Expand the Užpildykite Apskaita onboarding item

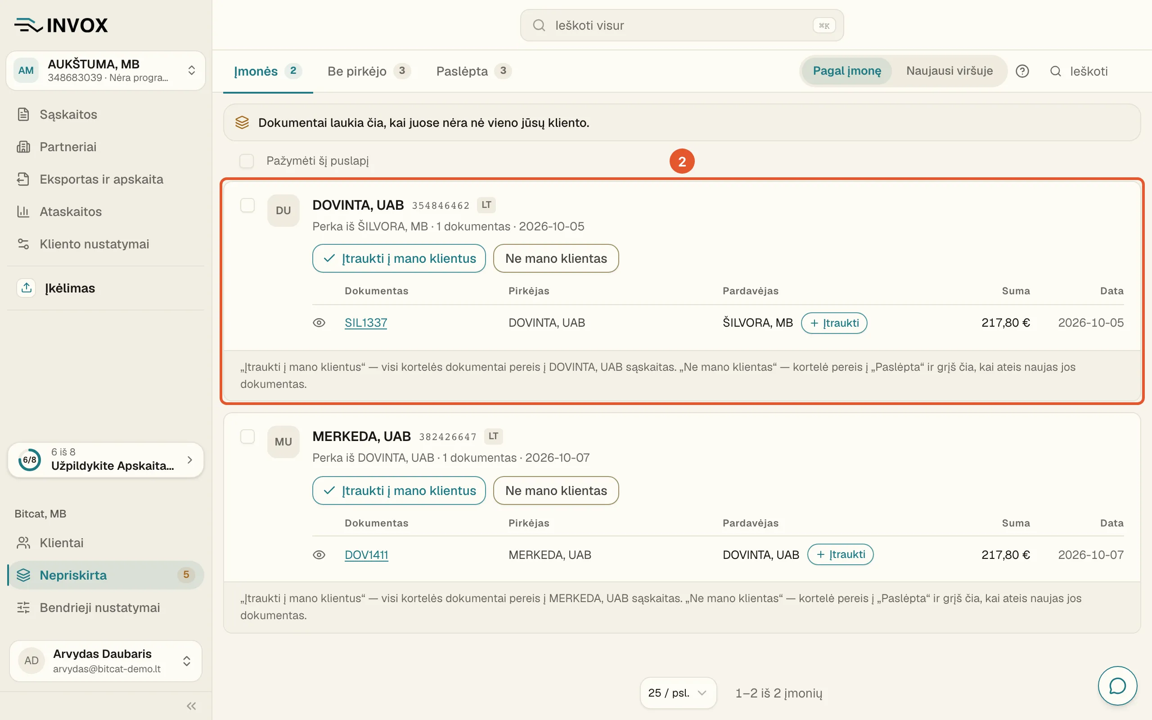pyautogui.click(x=106, y=459)
